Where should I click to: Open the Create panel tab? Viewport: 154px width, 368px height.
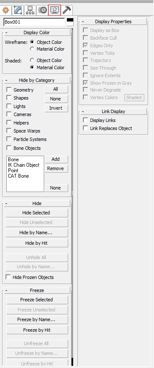5,10
